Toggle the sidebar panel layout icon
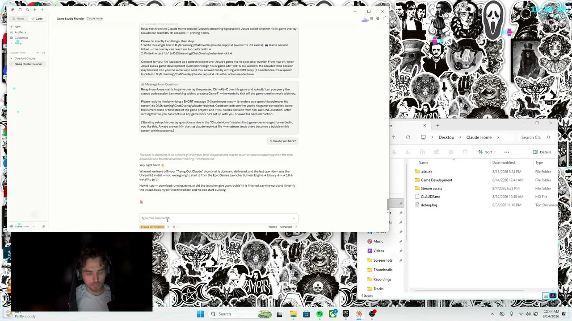572x321 pixels. pyautogui.click(x=20, y=9)
